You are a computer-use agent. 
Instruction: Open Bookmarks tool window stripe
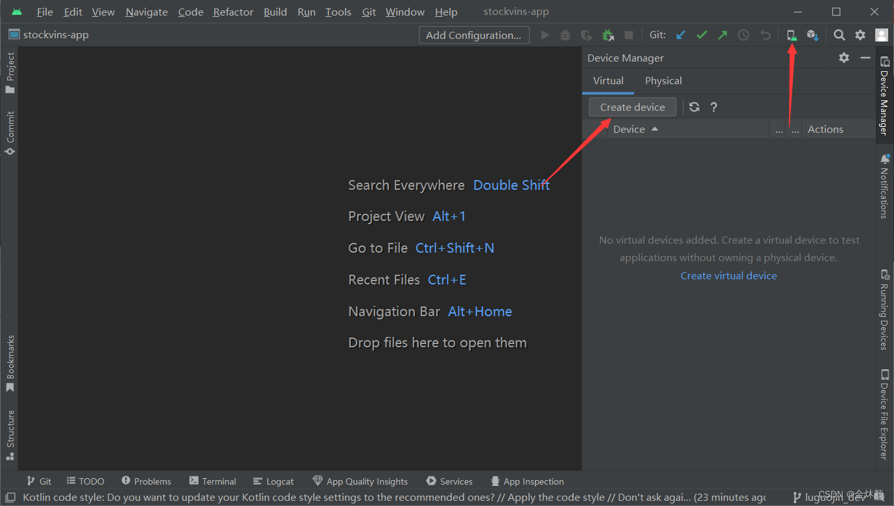[x=10, y=363]
